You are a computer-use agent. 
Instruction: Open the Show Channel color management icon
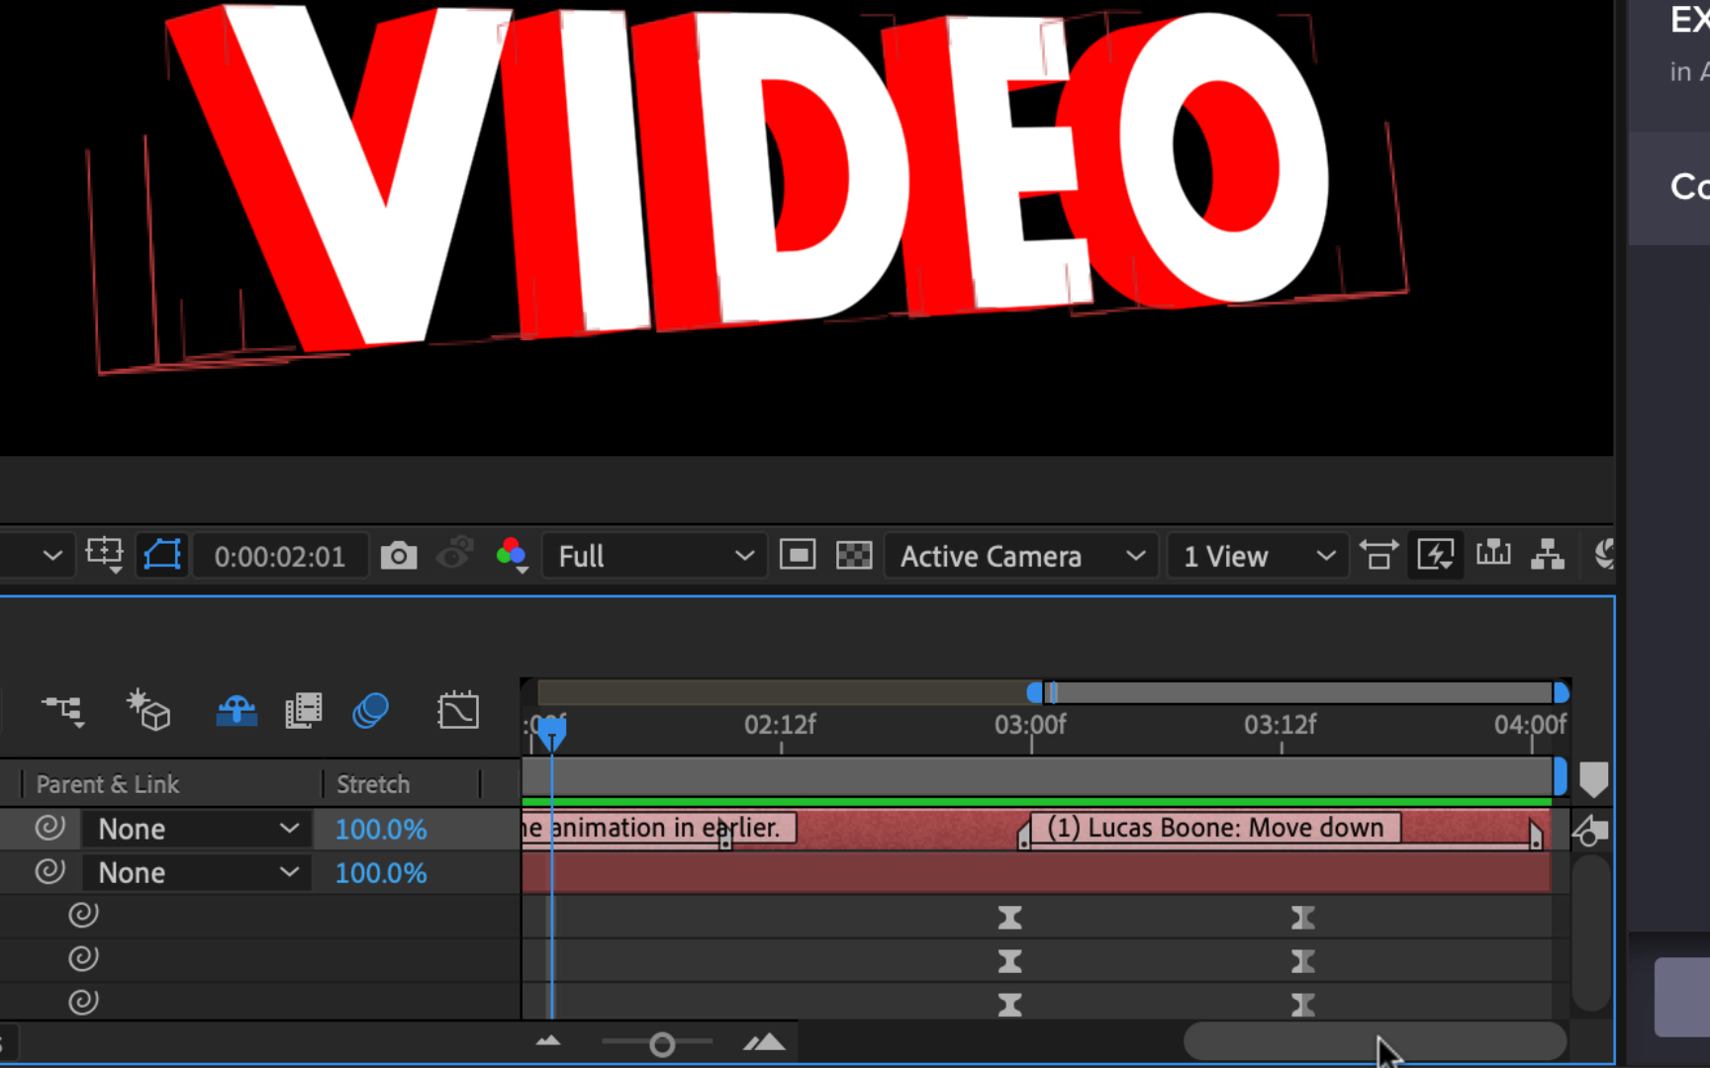click(x=512, y=555)
